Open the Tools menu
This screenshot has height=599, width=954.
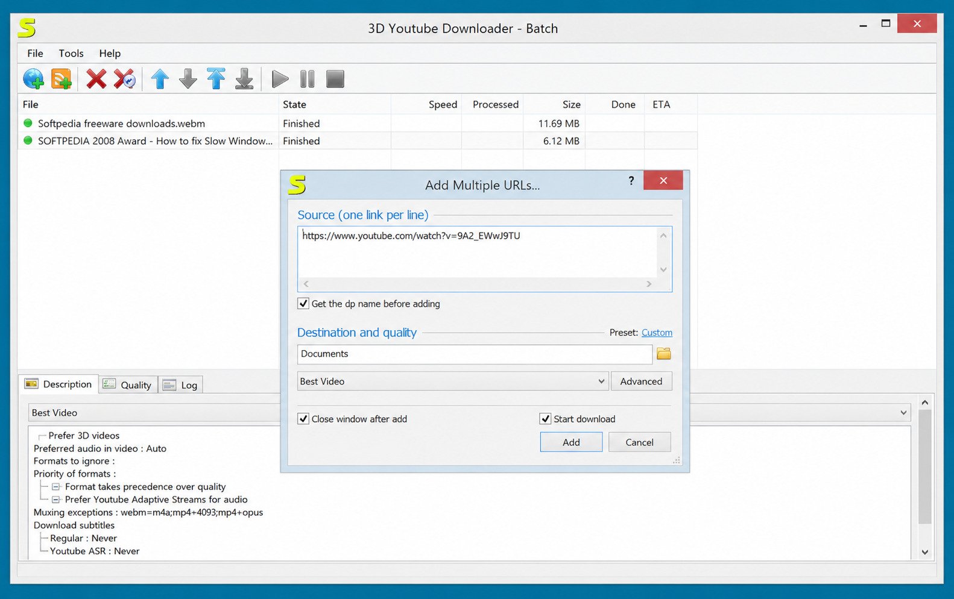[x=71, y=53]
